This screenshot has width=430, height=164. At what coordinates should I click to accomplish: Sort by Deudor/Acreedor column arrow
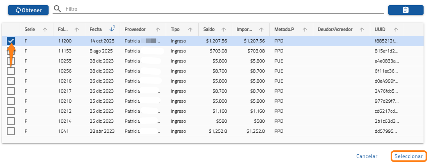(x=361, y=29)
